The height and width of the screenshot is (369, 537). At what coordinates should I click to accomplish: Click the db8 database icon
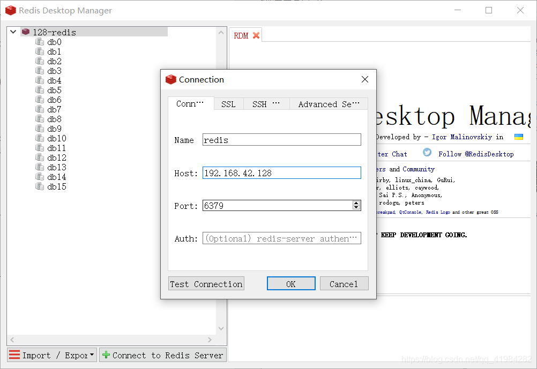pyautogui.click(x=40, y=119)
